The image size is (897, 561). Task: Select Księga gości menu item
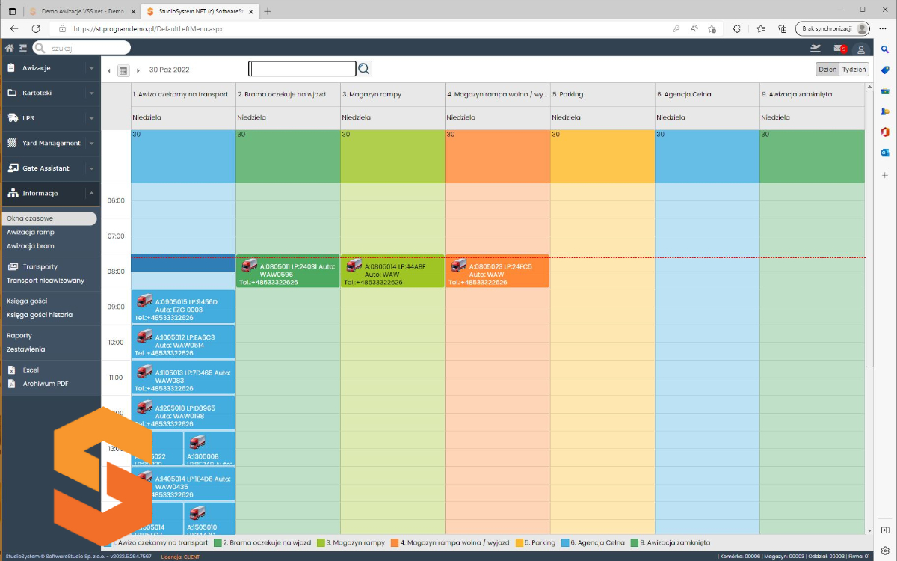point(27,301)
